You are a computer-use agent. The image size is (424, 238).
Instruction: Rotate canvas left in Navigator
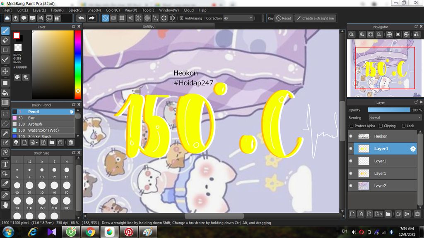pos(389,35)
